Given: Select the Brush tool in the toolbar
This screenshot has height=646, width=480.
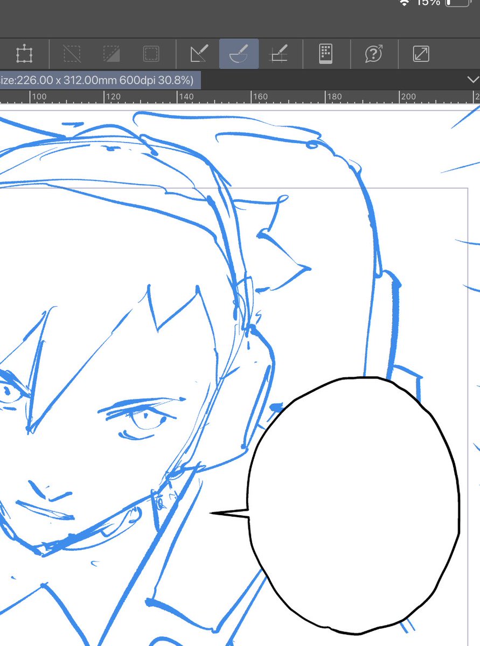Looking at the screenshot, I should pyautogui.click(x=239, y=54).
